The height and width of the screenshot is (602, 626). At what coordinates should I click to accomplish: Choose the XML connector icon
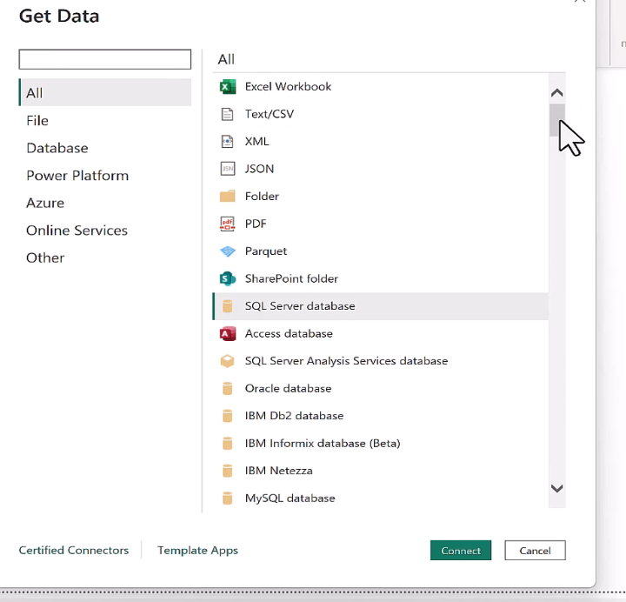(228, 142)
